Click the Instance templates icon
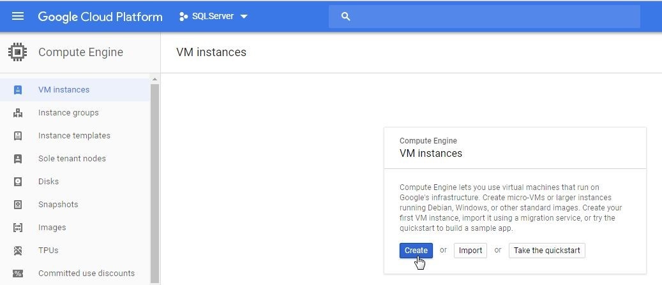Screen dimensions: 662x285 point(18,136)
